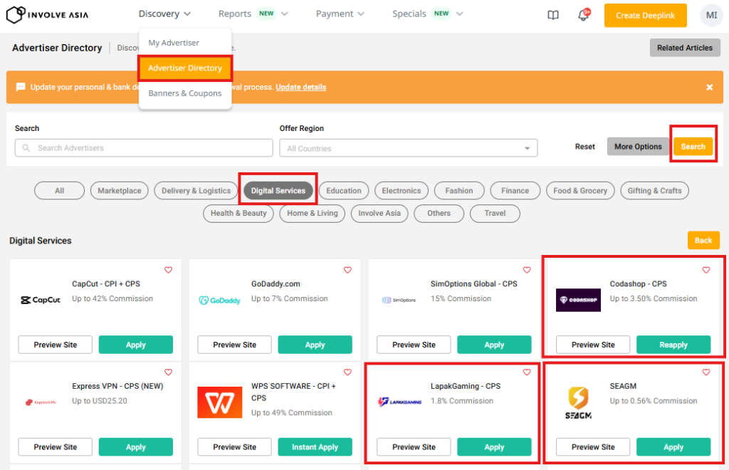Image resolution: width=729 pixels, height=470 pixels.
Task: Select Banners & Coupons from Discovery menu
Action: pyautogui.click(x=185, y=93)
